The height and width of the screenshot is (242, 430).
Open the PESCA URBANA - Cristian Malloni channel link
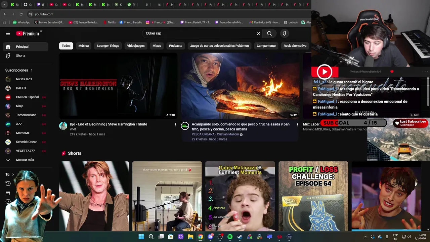(x=215, y=134)
